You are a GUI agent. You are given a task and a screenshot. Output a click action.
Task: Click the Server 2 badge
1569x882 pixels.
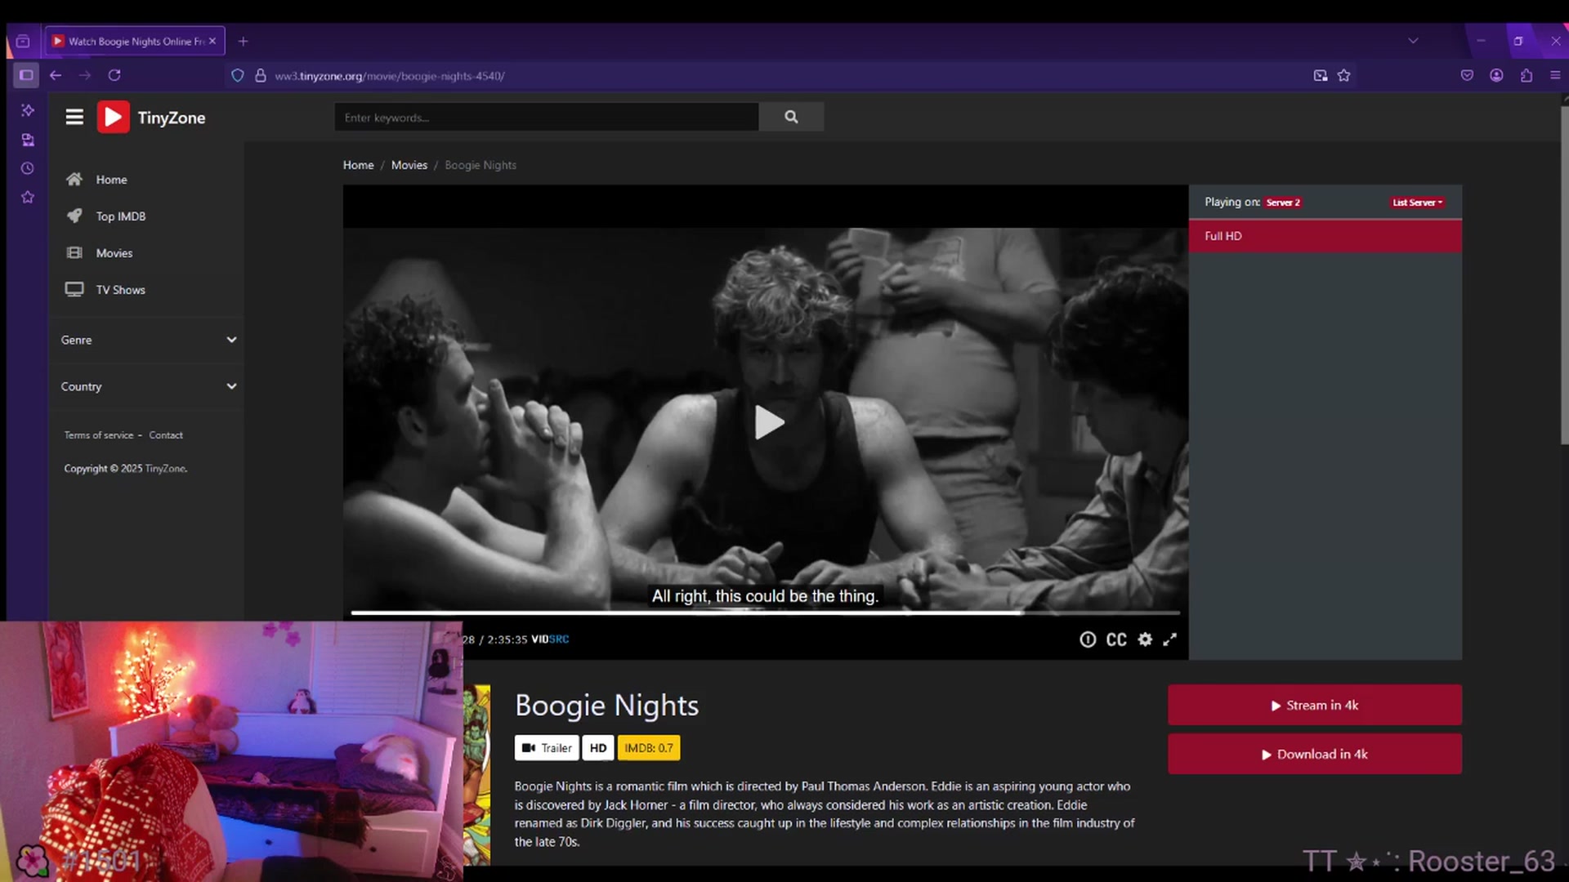coord(1283,203)
